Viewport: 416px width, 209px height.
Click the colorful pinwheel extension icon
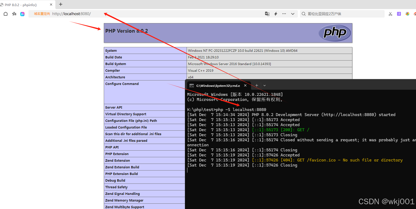[x=407, y=14]
